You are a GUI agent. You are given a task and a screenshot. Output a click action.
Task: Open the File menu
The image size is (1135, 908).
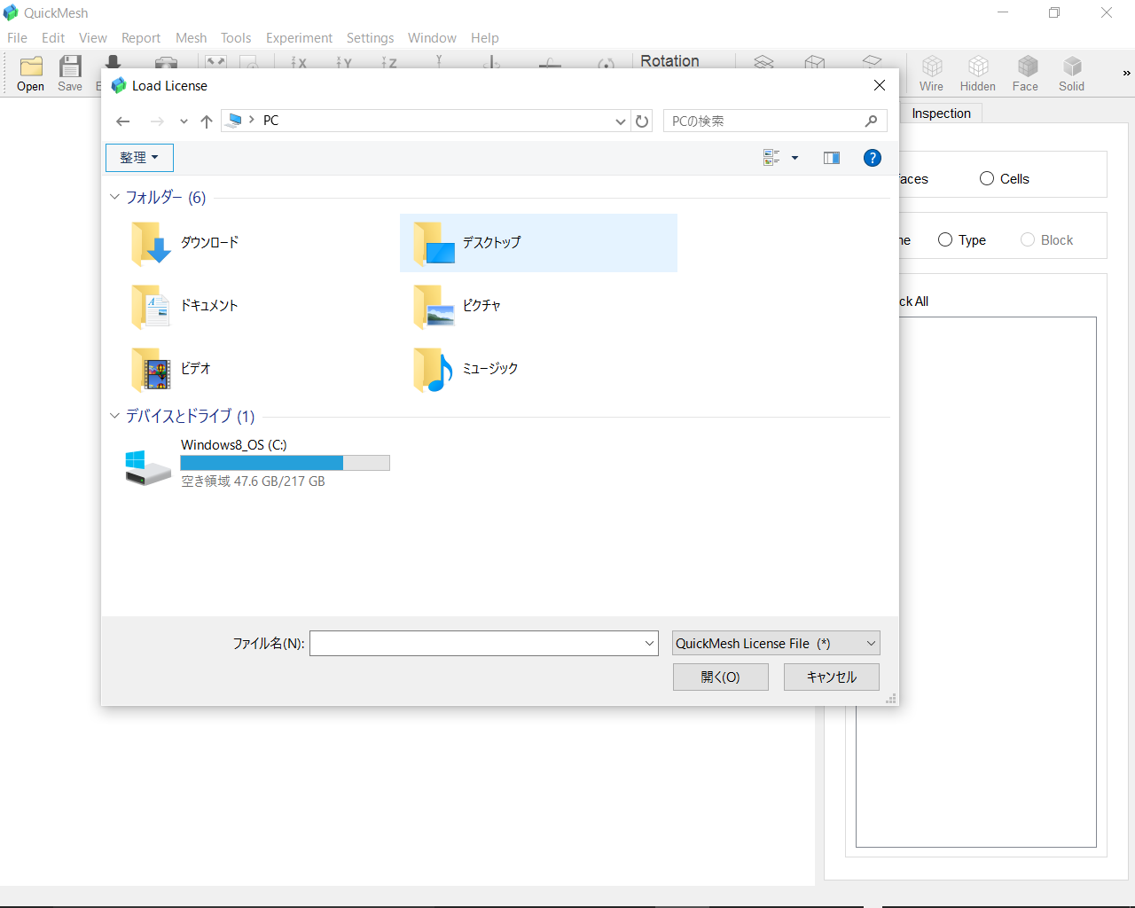[x=17, y=38]
